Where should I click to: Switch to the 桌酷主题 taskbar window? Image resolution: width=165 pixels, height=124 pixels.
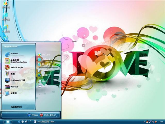click(45, 122)
